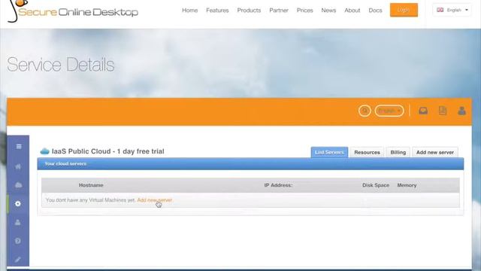Follow the orange Add new server link

(155, 200)
